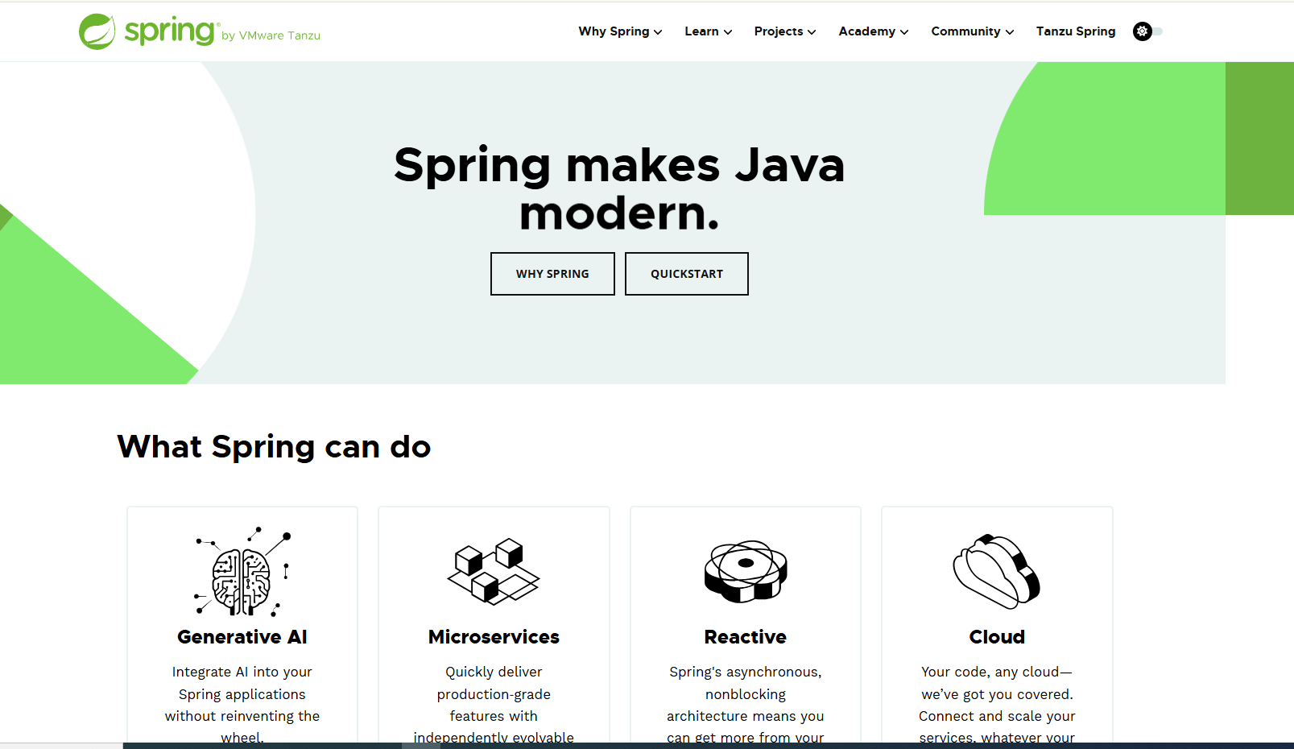Click 'Your code, any cloud—' description text
The image size is (1294, 749).
997,672
